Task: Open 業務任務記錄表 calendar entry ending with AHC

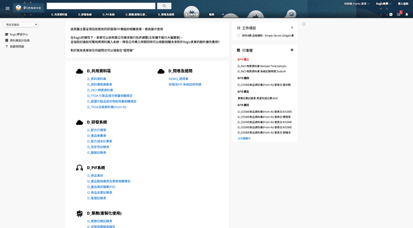Action: 258,99
